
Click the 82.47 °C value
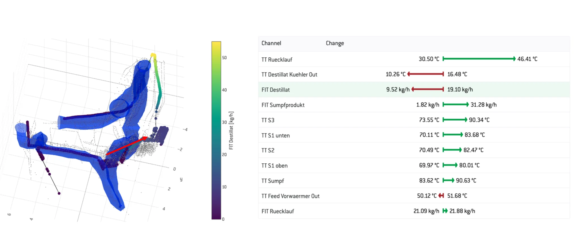473,150
